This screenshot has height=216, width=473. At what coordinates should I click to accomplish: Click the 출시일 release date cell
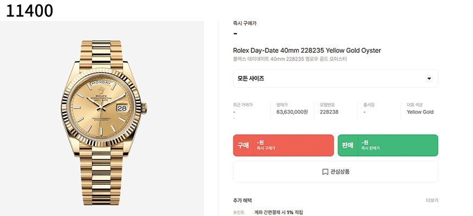pyautogui.click(x=380, y=111)
